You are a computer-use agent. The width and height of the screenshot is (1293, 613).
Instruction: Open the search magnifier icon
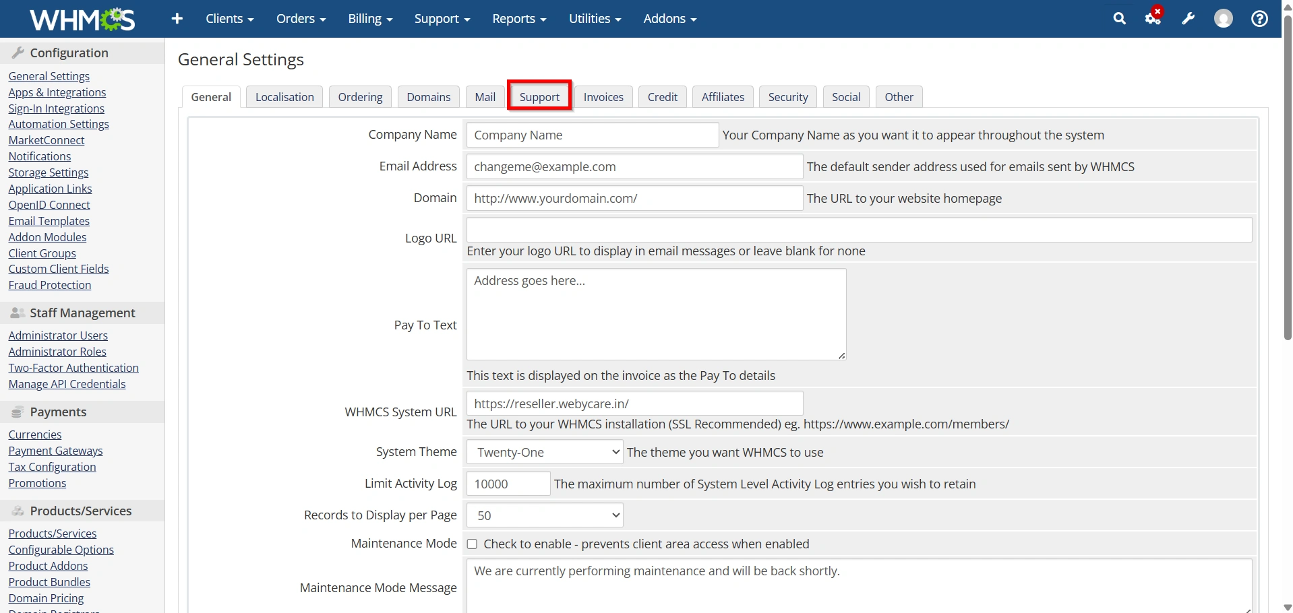tap(1119, 19)
